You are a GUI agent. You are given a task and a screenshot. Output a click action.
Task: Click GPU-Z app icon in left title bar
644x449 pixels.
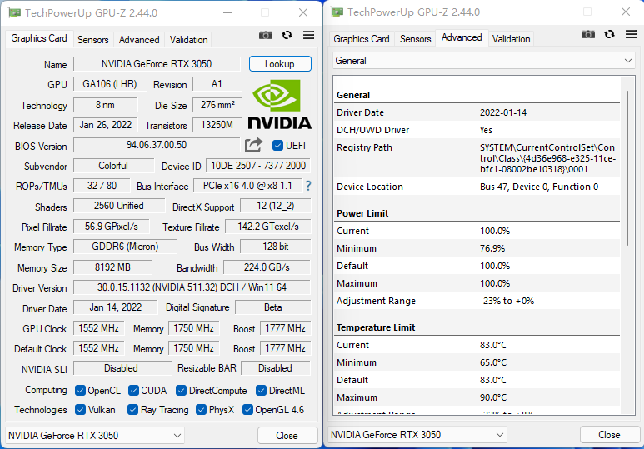(x=14, y=12)
